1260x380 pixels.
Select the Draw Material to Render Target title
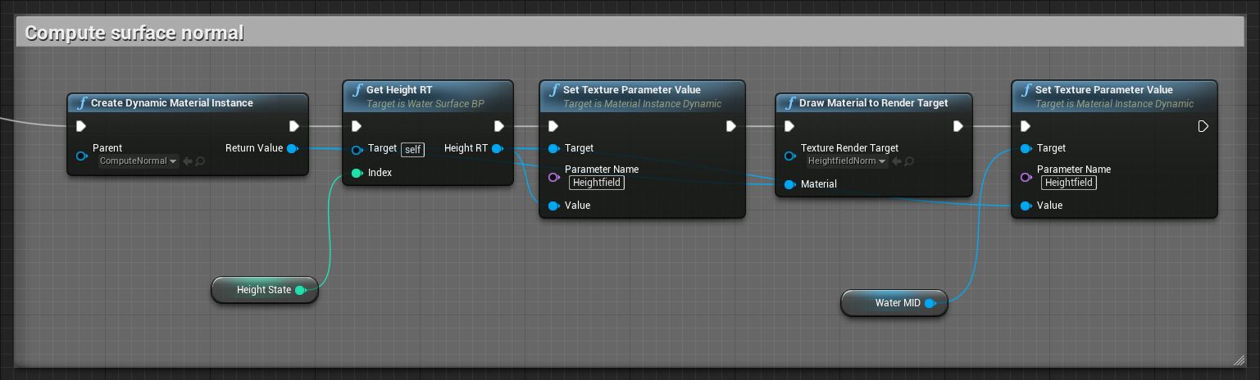pos(873,102)
